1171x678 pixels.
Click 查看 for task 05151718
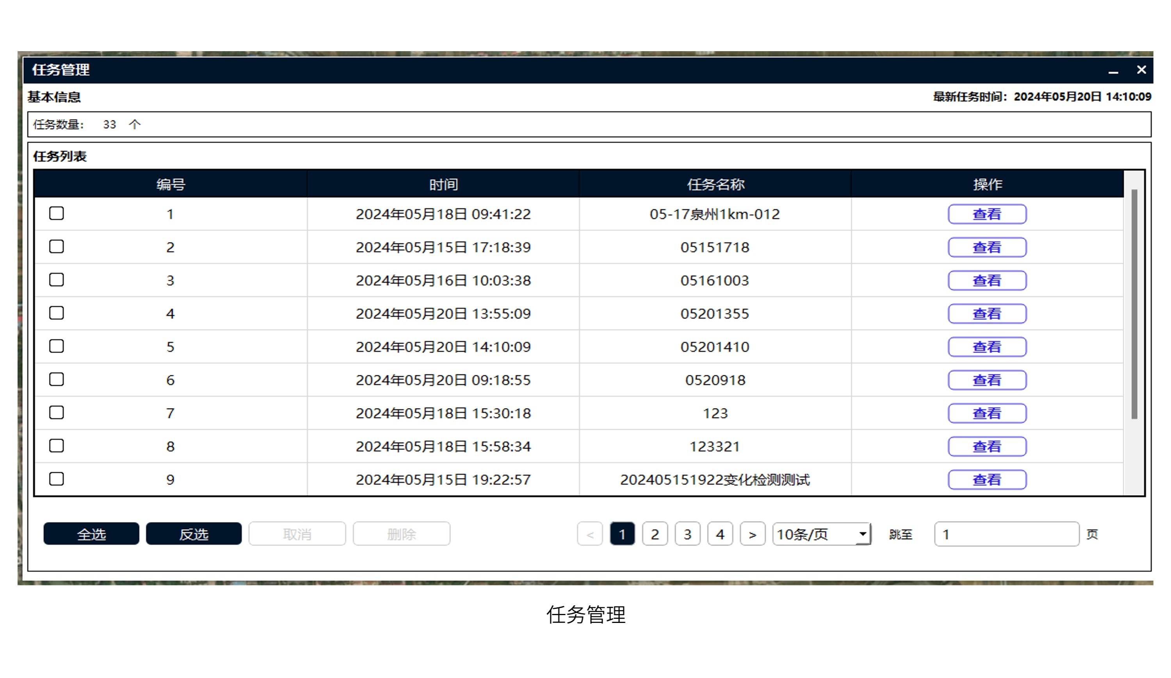[x=987, y=247]
